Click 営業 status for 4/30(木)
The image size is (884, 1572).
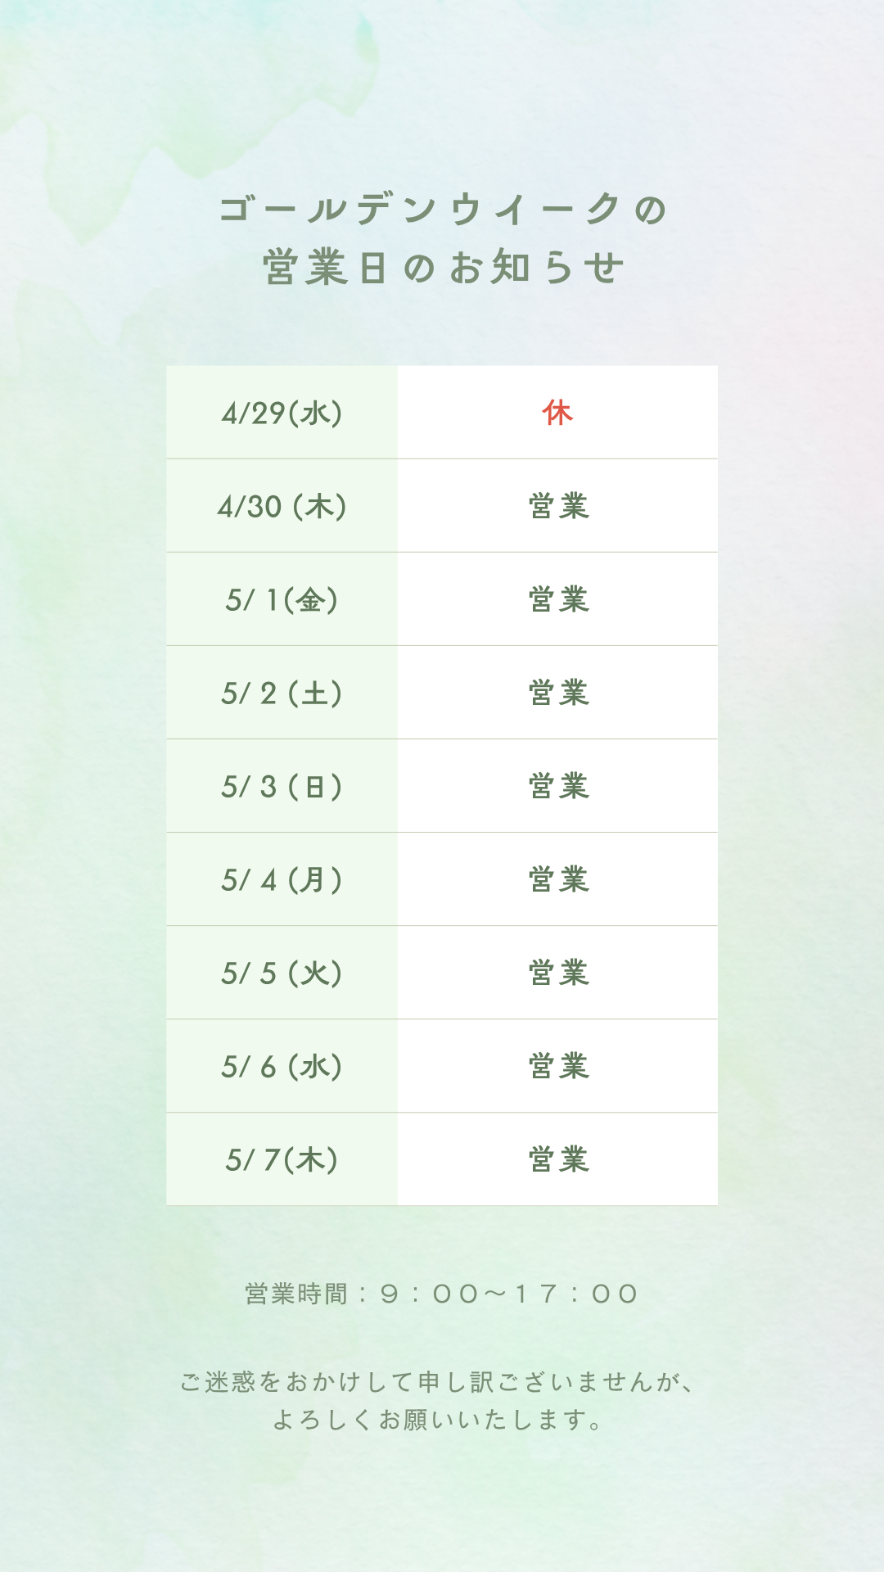(558, 506)
